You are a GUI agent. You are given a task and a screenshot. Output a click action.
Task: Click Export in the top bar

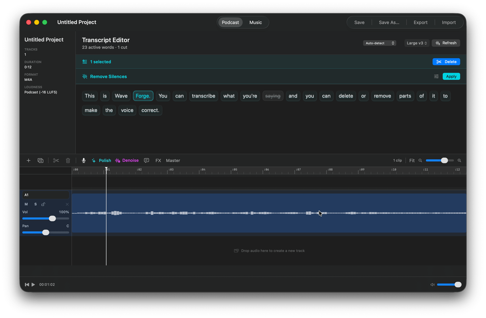pos(420,22)
